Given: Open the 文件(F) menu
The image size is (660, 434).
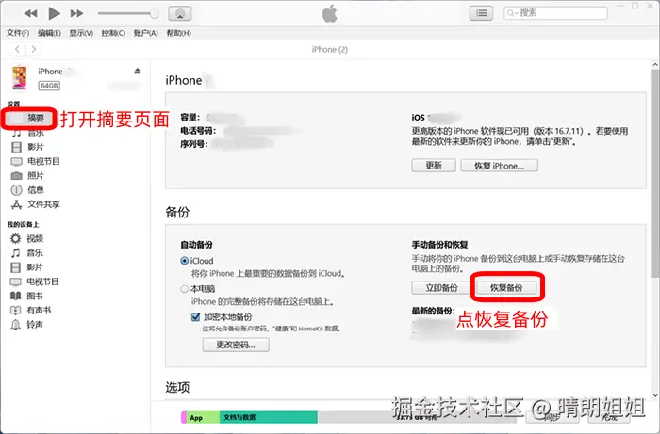Looking at the screenshot, I should click(x=18, y=33).
